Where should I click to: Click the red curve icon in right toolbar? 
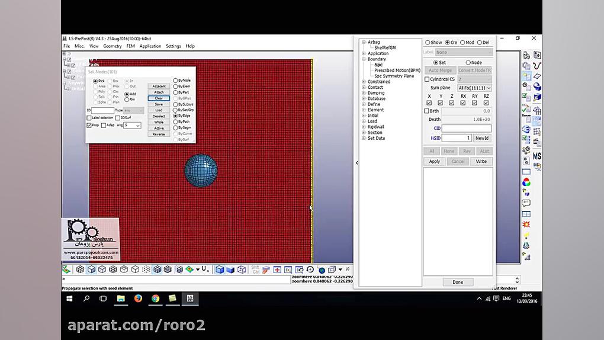tap(537, 65)
